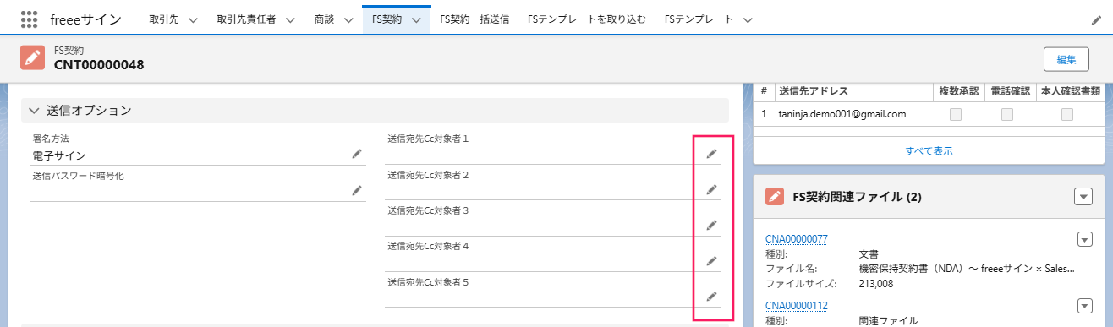This screenshot has height=327, width=1113.
Task: Switch to 取引先責任者 tab
Action: [x=246, y=19]
